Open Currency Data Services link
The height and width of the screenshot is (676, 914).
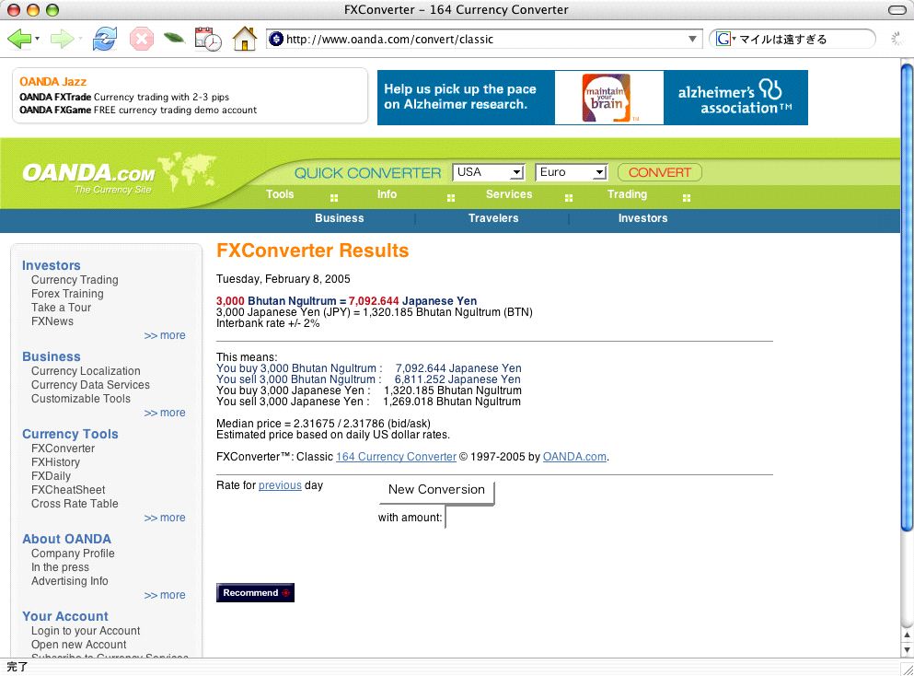coord(90,385)
